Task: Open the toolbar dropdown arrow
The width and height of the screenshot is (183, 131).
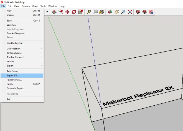Action: coord(47,12)
